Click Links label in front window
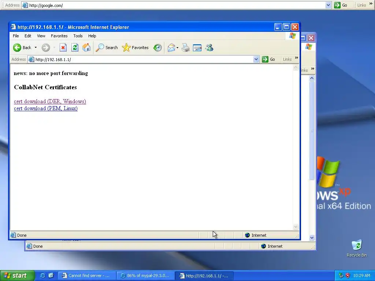Image resolution: width=375 pixels, height=281 pixels. 287,59
